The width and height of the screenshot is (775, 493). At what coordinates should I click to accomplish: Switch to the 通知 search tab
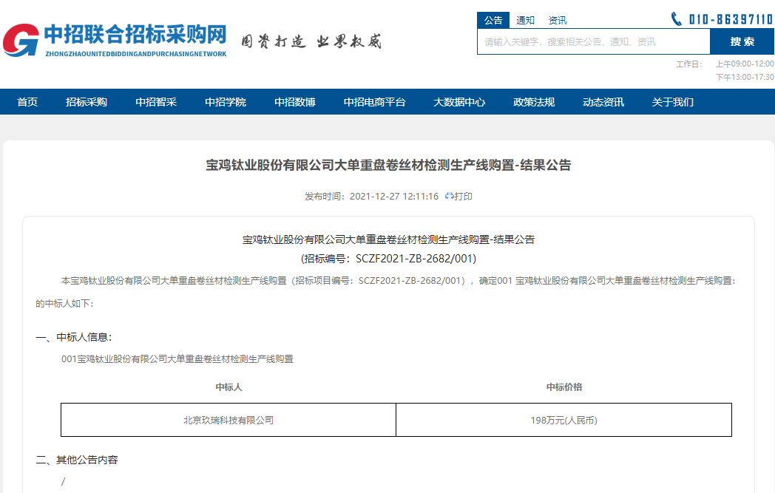click(x=526, y=21)
